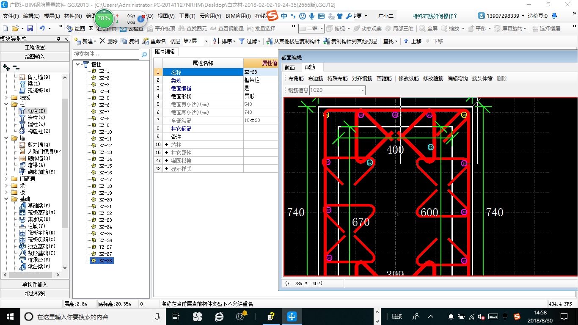This screenshot has height=325, width=578.
Task: Click 端头伸缩 button
Action: coord(482,79)
